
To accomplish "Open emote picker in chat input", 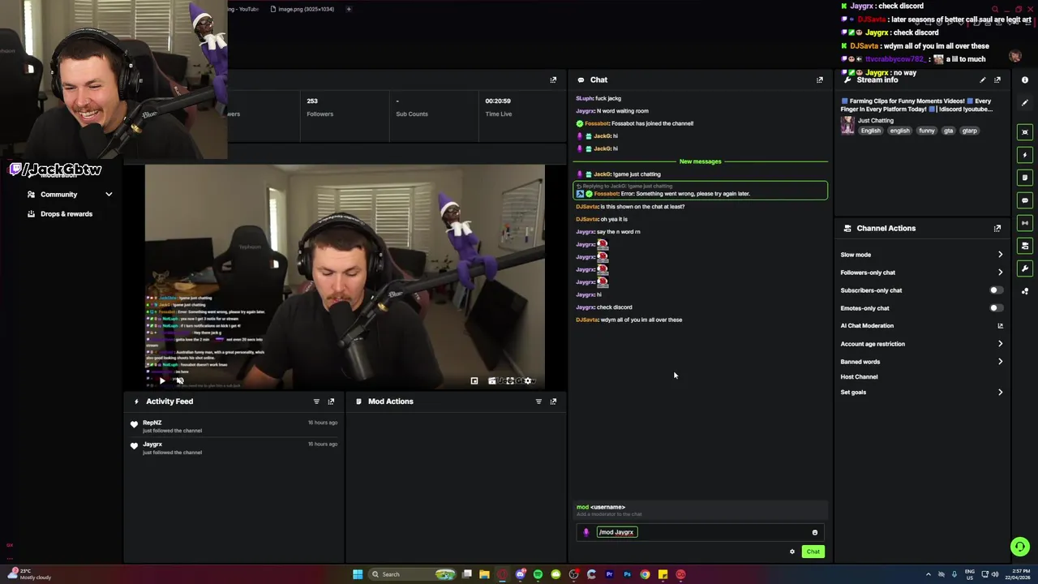I will pyautogui.click(x=815, y=532).
